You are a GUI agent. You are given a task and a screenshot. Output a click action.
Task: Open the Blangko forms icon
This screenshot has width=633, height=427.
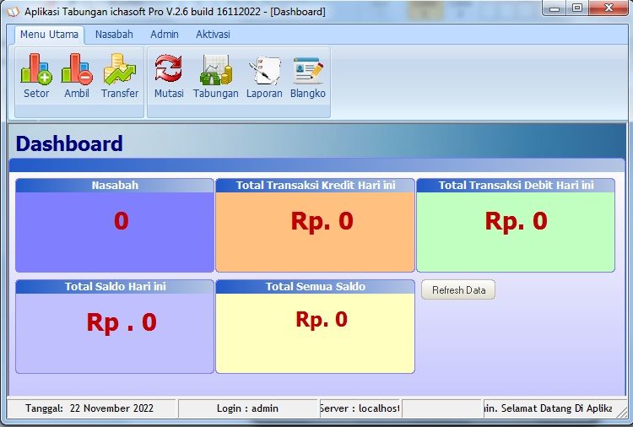tap(307, 76)
